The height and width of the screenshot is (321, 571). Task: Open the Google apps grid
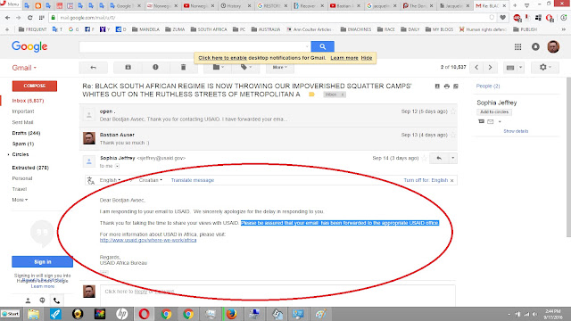pyautogui.click(x=517, y=46)
